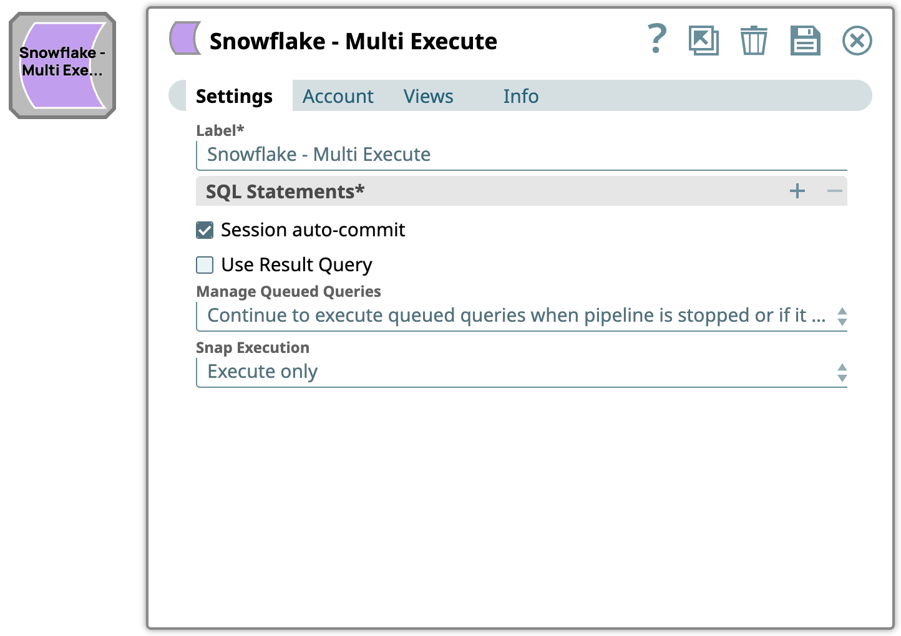
Task: Open the Views tab
Action: coord(428,96)
